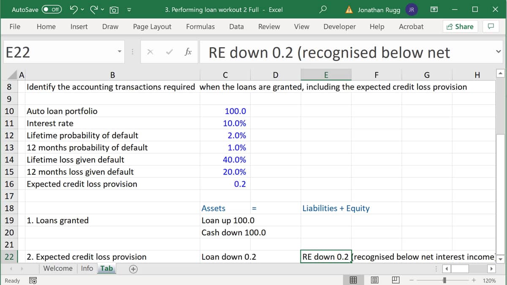Click the camera screenshot icon
Image resolution: width=507 pixels, height=285 pixels.
click(114, 9)
